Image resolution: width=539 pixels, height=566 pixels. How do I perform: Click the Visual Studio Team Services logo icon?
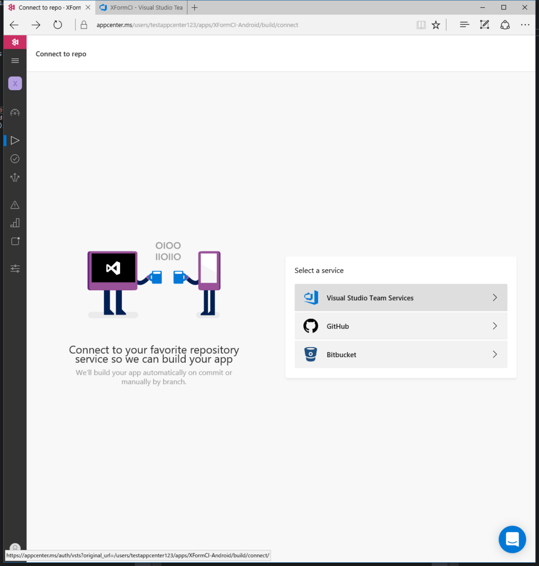click(311, 297)
